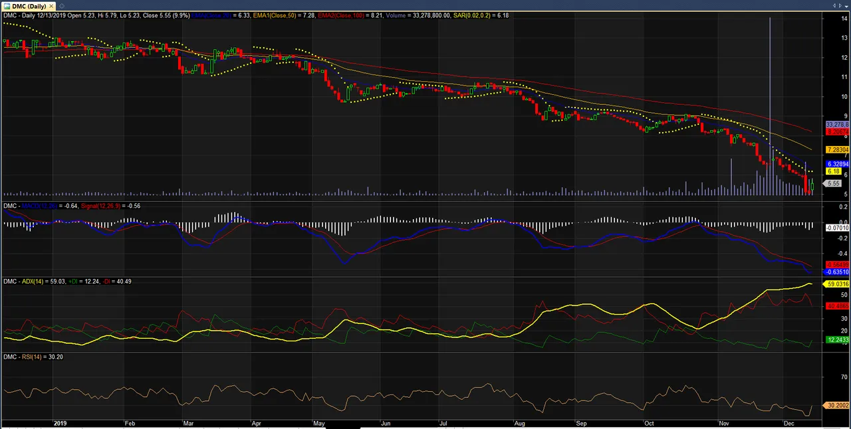The height and width of the screenshot is (429, 851).
Task: Click the 59.0316 ADX value tag
Action: click(x=837, y=284)
